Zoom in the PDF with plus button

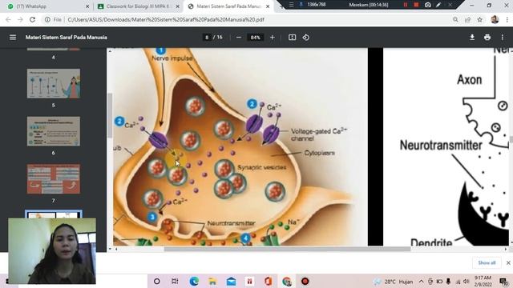(273, 38)
